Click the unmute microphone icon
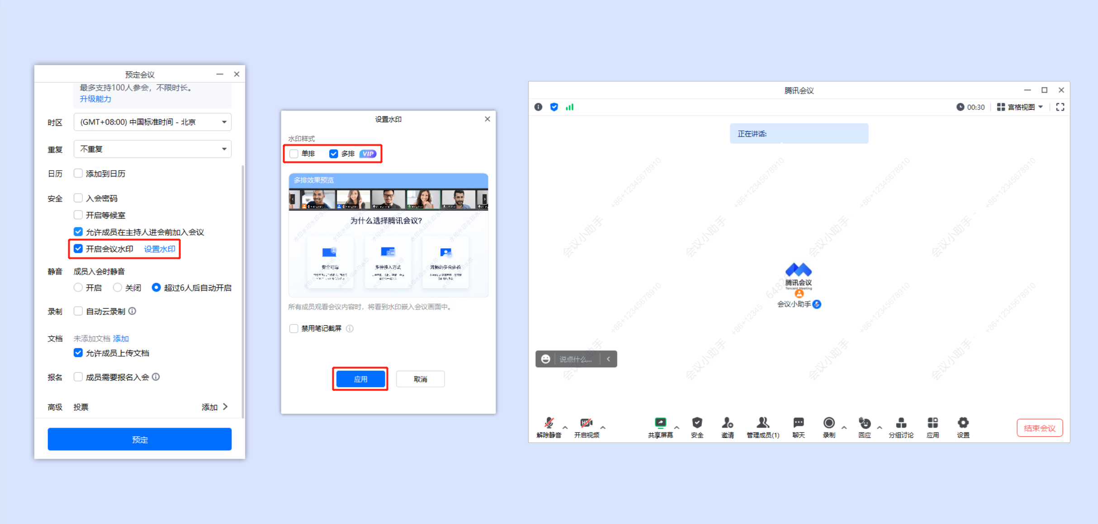Image resolution: width=1098 pixels, height=524 pixels. click(549, 423)
